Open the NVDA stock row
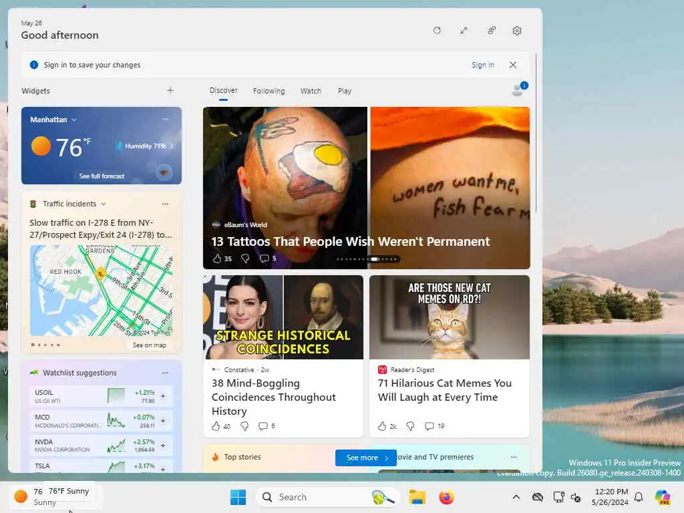The width and height of the screenshot is (684, 513). click(x=102, y=446)
